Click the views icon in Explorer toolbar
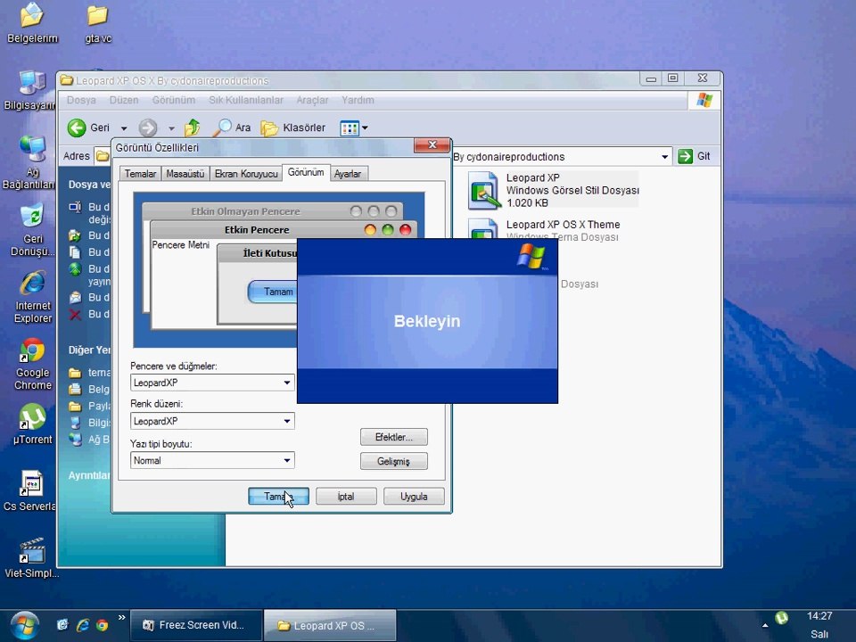 point(350,128)
